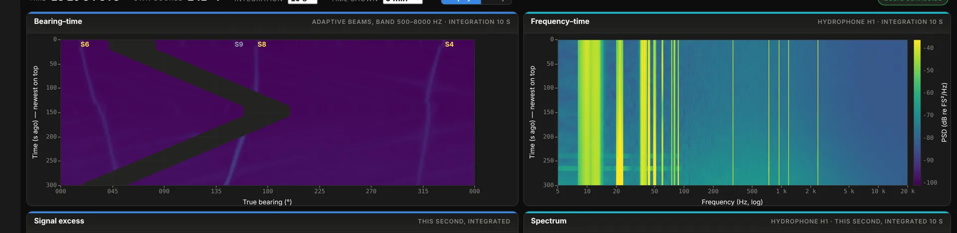Click the bright 20 Hz tonal line in spectrogram
957x233 pixels.
[620, 113]
